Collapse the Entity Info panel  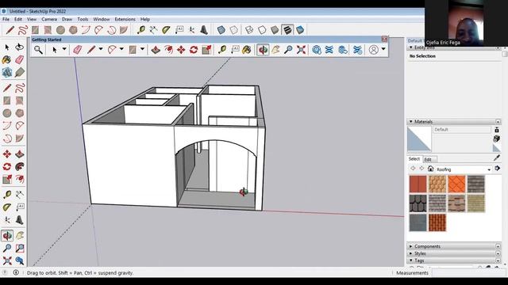411,47
